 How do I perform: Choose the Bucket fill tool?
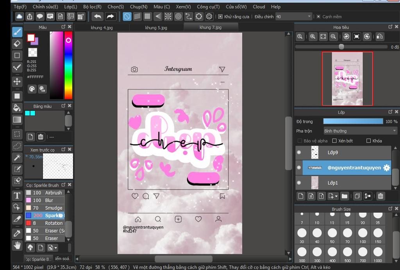pos(17,108)
